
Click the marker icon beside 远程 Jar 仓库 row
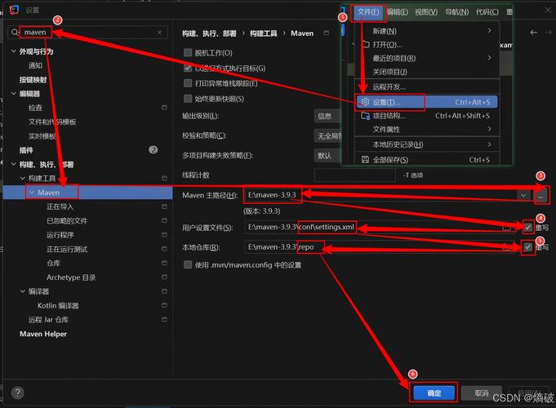coord(164,319)
